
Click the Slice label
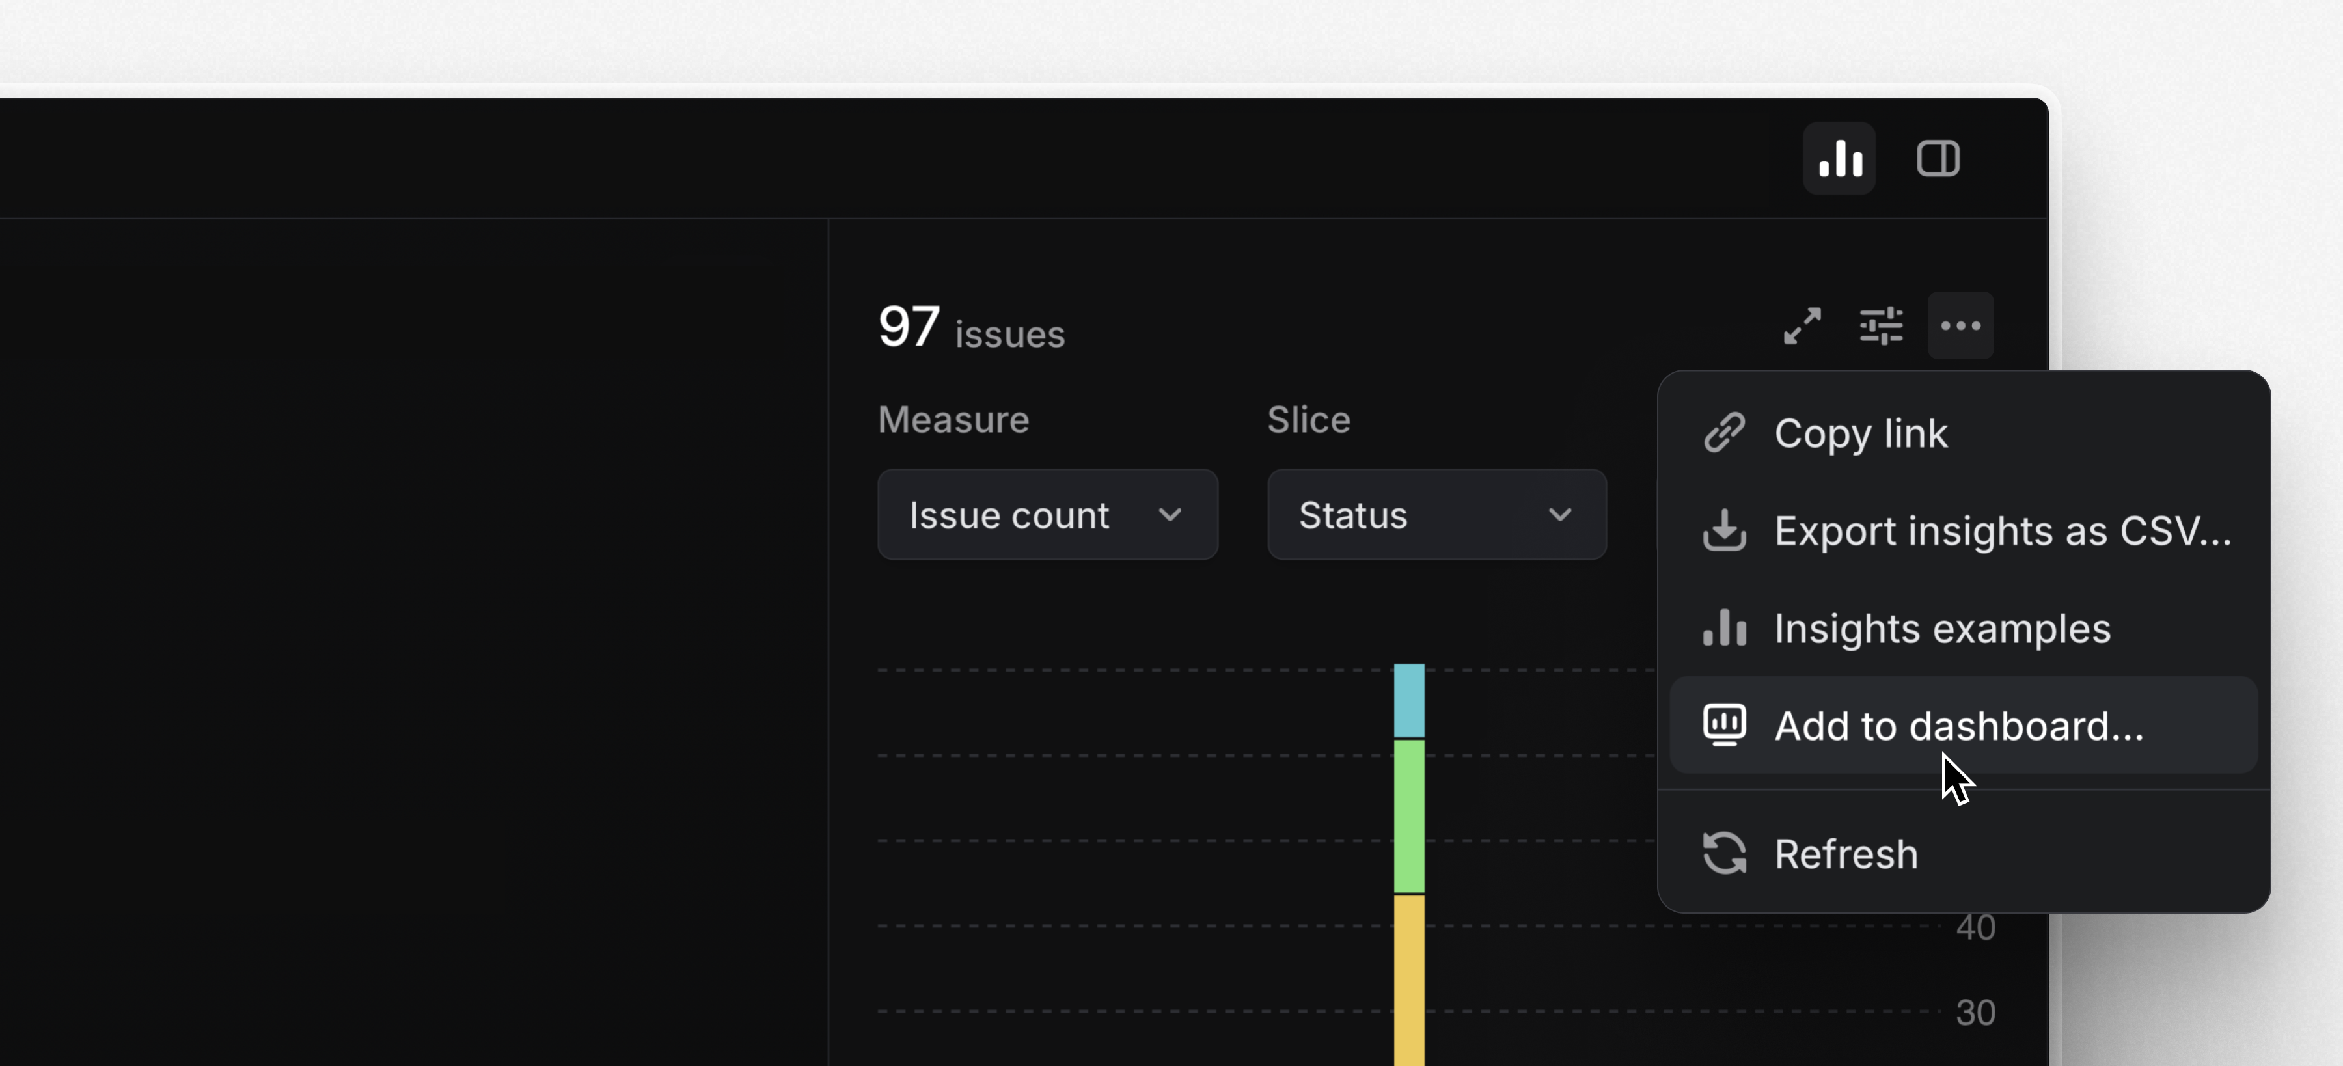click(x=1308, y=420)
